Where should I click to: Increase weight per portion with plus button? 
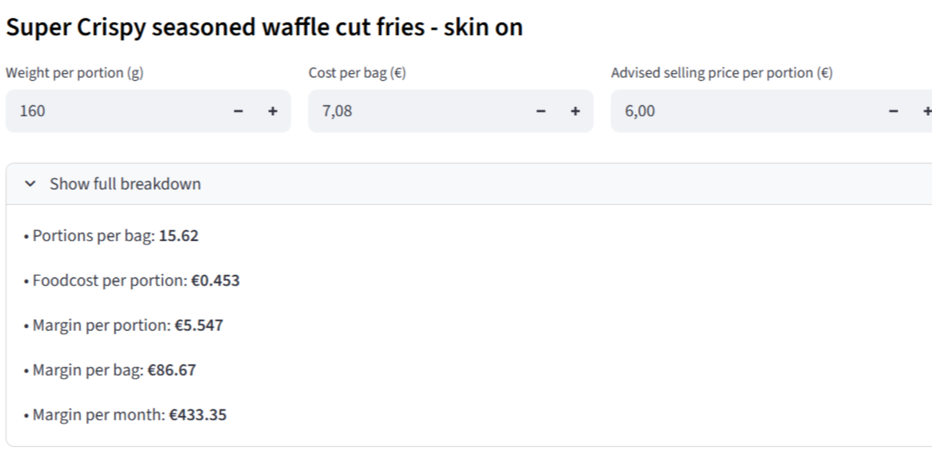273,111
